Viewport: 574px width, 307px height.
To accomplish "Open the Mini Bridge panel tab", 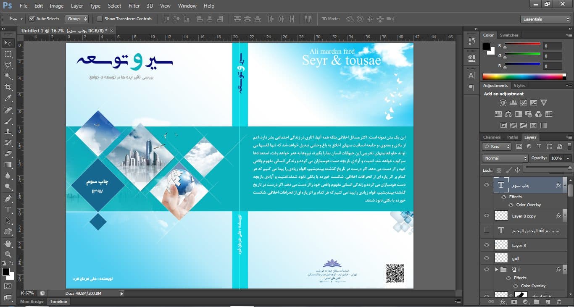I will coord(32,302).
